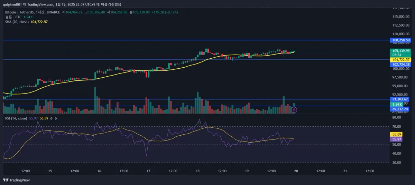The image size is (415, 185).
Task: Click the TradingView logo
Action: click(16, 180)
